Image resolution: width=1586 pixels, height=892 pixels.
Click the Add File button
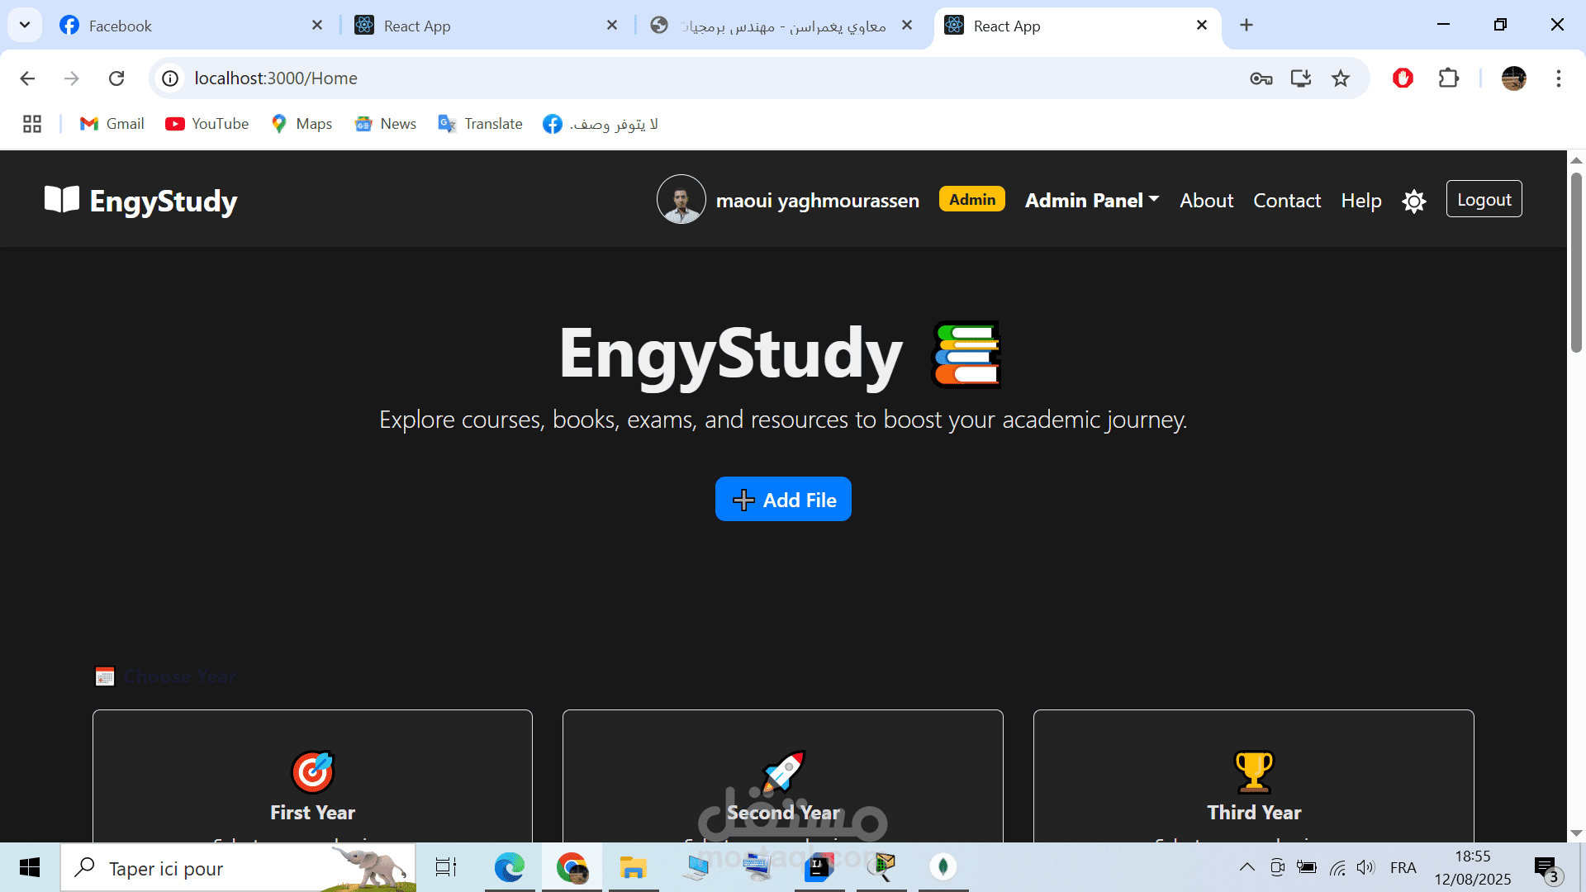pyautogui.click(x=782, y=499)
